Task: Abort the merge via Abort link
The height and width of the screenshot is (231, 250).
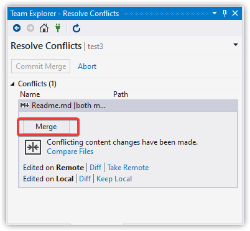Action: 87,66
